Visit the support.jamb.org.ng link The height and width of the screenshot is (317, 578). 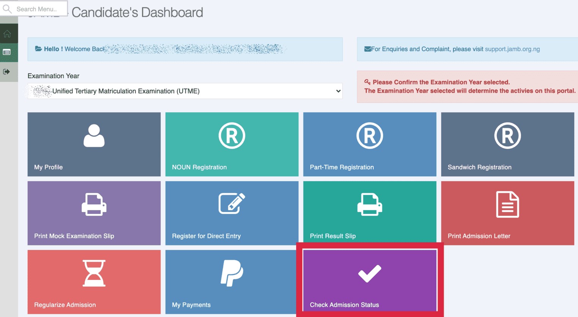coord(512,49)
